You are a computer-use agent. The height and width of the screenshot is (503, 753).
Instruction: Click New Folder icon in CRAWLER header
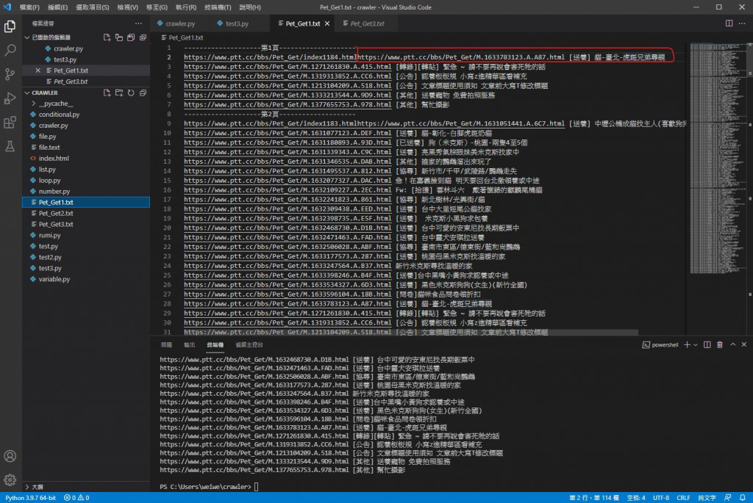[x=118, y=93]
